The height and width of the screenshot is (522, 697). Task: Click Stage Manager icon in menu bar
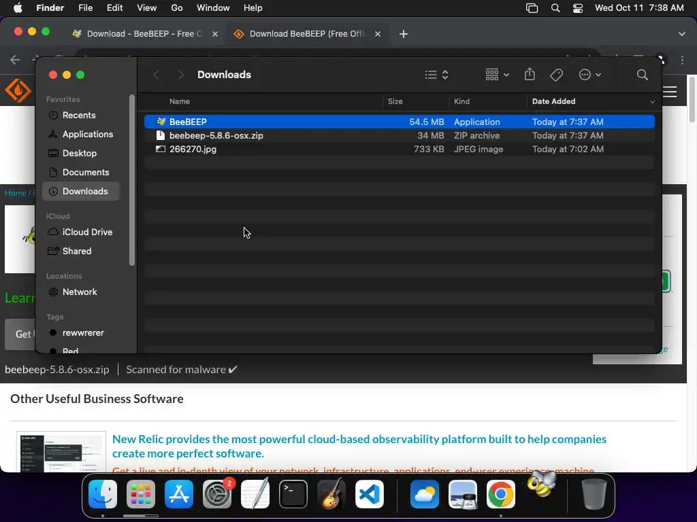pyautogui.click(x=532, y=8)
